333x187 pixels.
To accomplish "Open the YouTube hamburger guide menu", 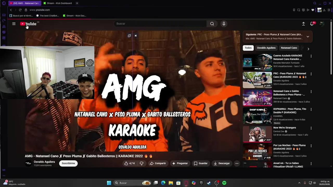I will click(x=14, y=24).
